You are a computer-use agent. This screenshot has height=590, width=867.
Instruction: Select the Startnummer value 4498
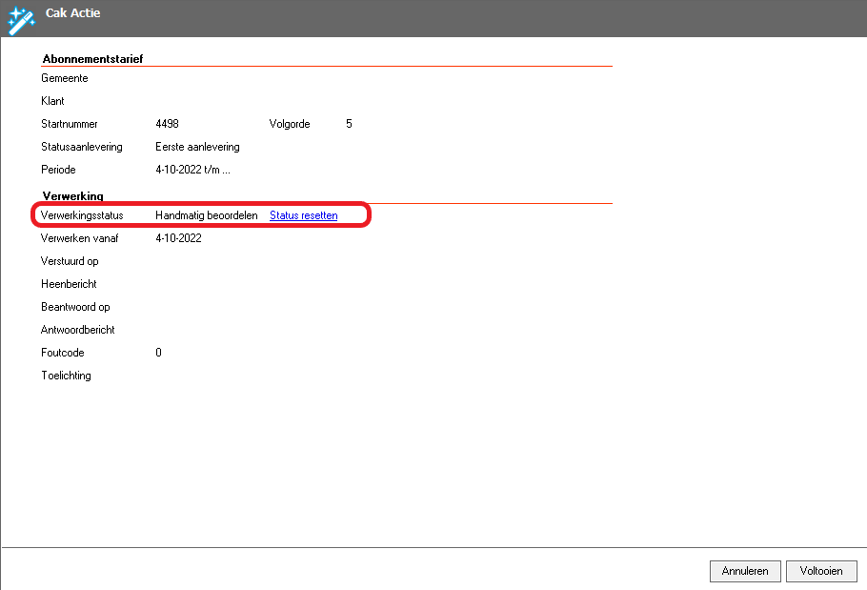click(167, 124)
